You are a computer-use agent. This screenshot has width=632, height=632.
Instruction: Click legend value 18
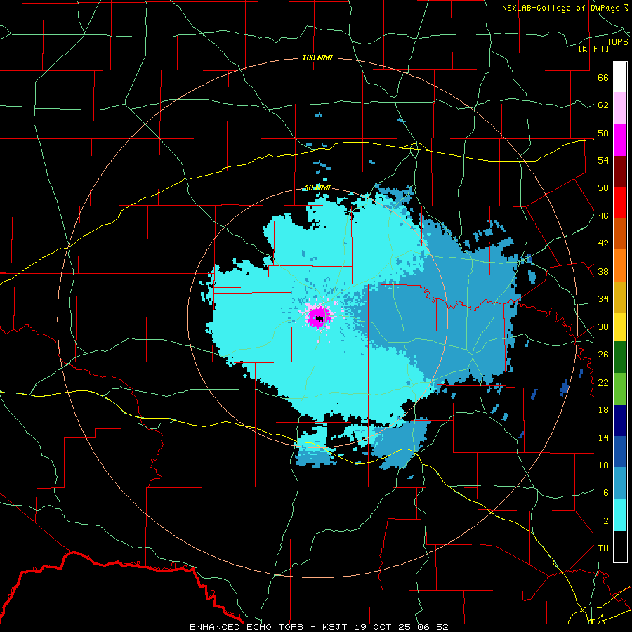point(603,410)
